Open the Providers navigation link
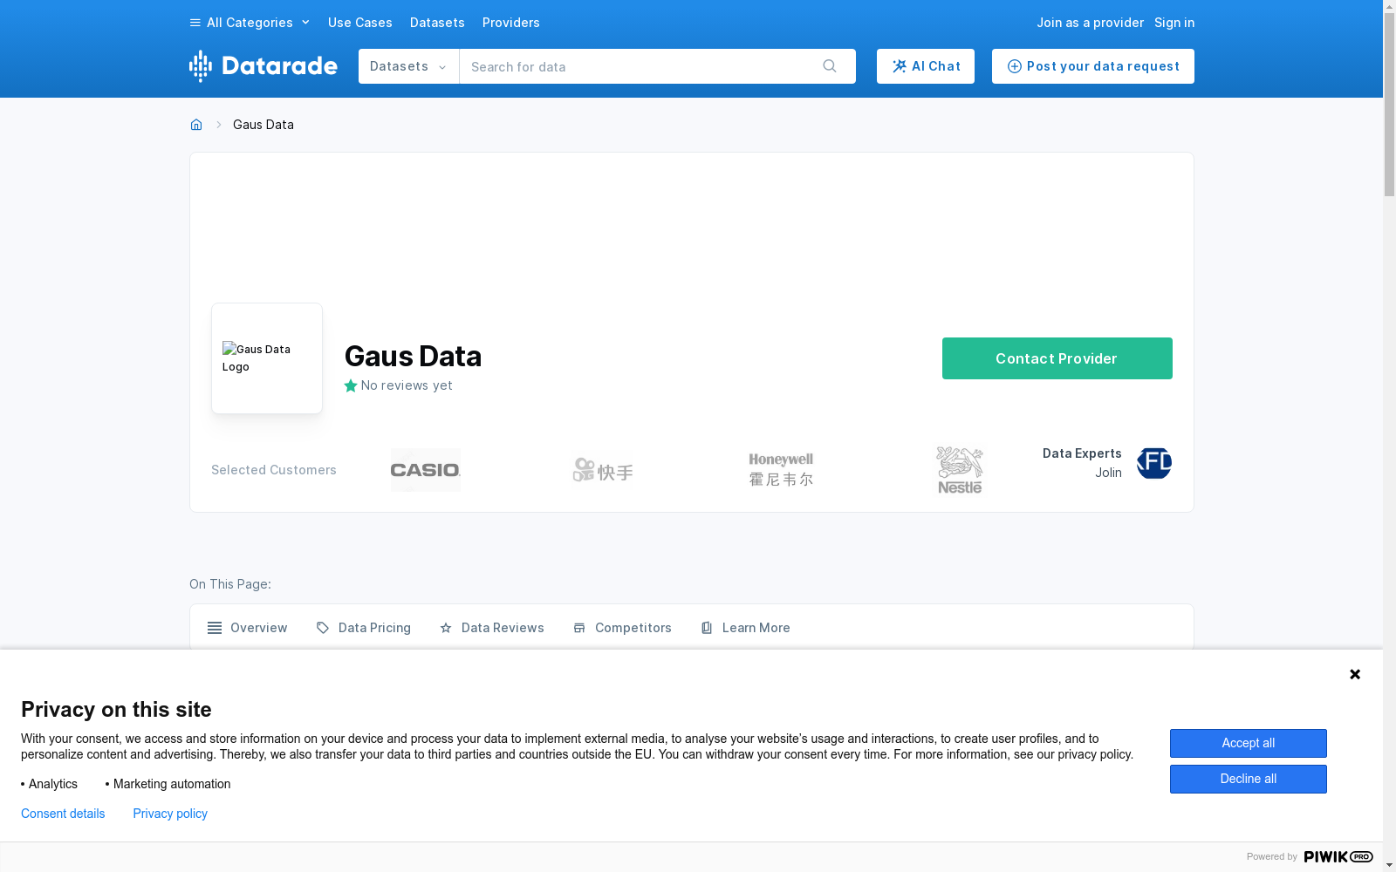 click(511, 23)
